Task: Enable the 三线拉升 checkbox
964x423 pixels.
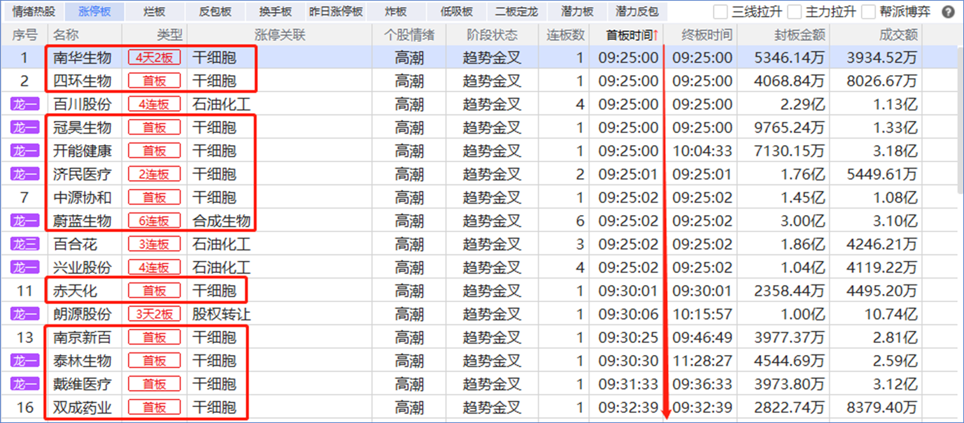Action: click(x=720, y=12)
